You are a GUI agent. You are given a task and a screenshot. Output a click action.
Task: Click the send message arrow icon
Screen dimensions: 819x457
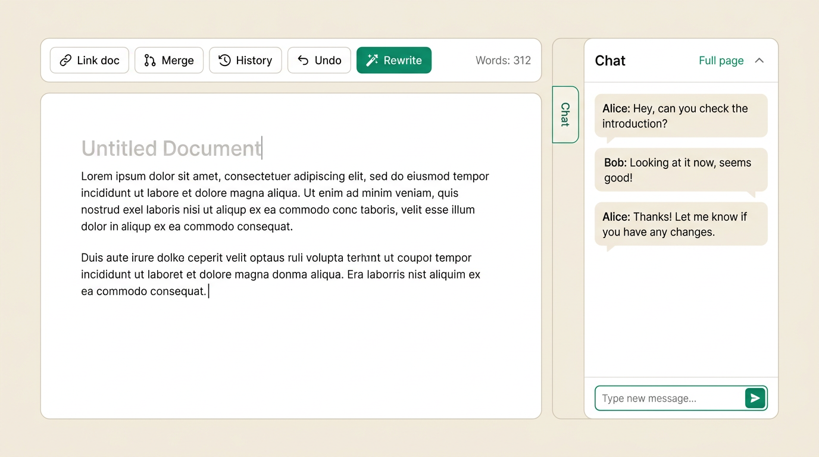(x=755, y=398)
